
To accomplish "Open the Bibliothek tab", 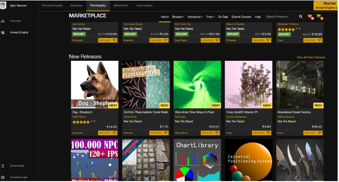I will point(120,6).
